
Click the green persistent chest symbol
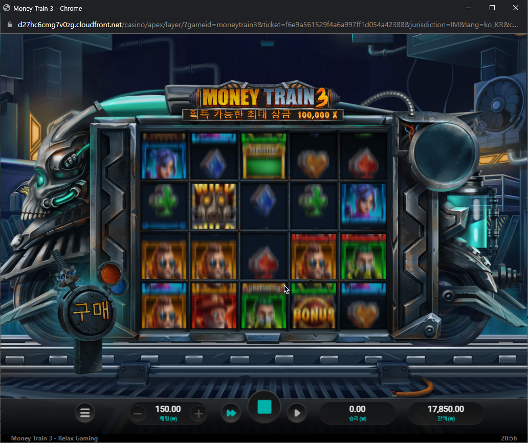pos(263,156)
